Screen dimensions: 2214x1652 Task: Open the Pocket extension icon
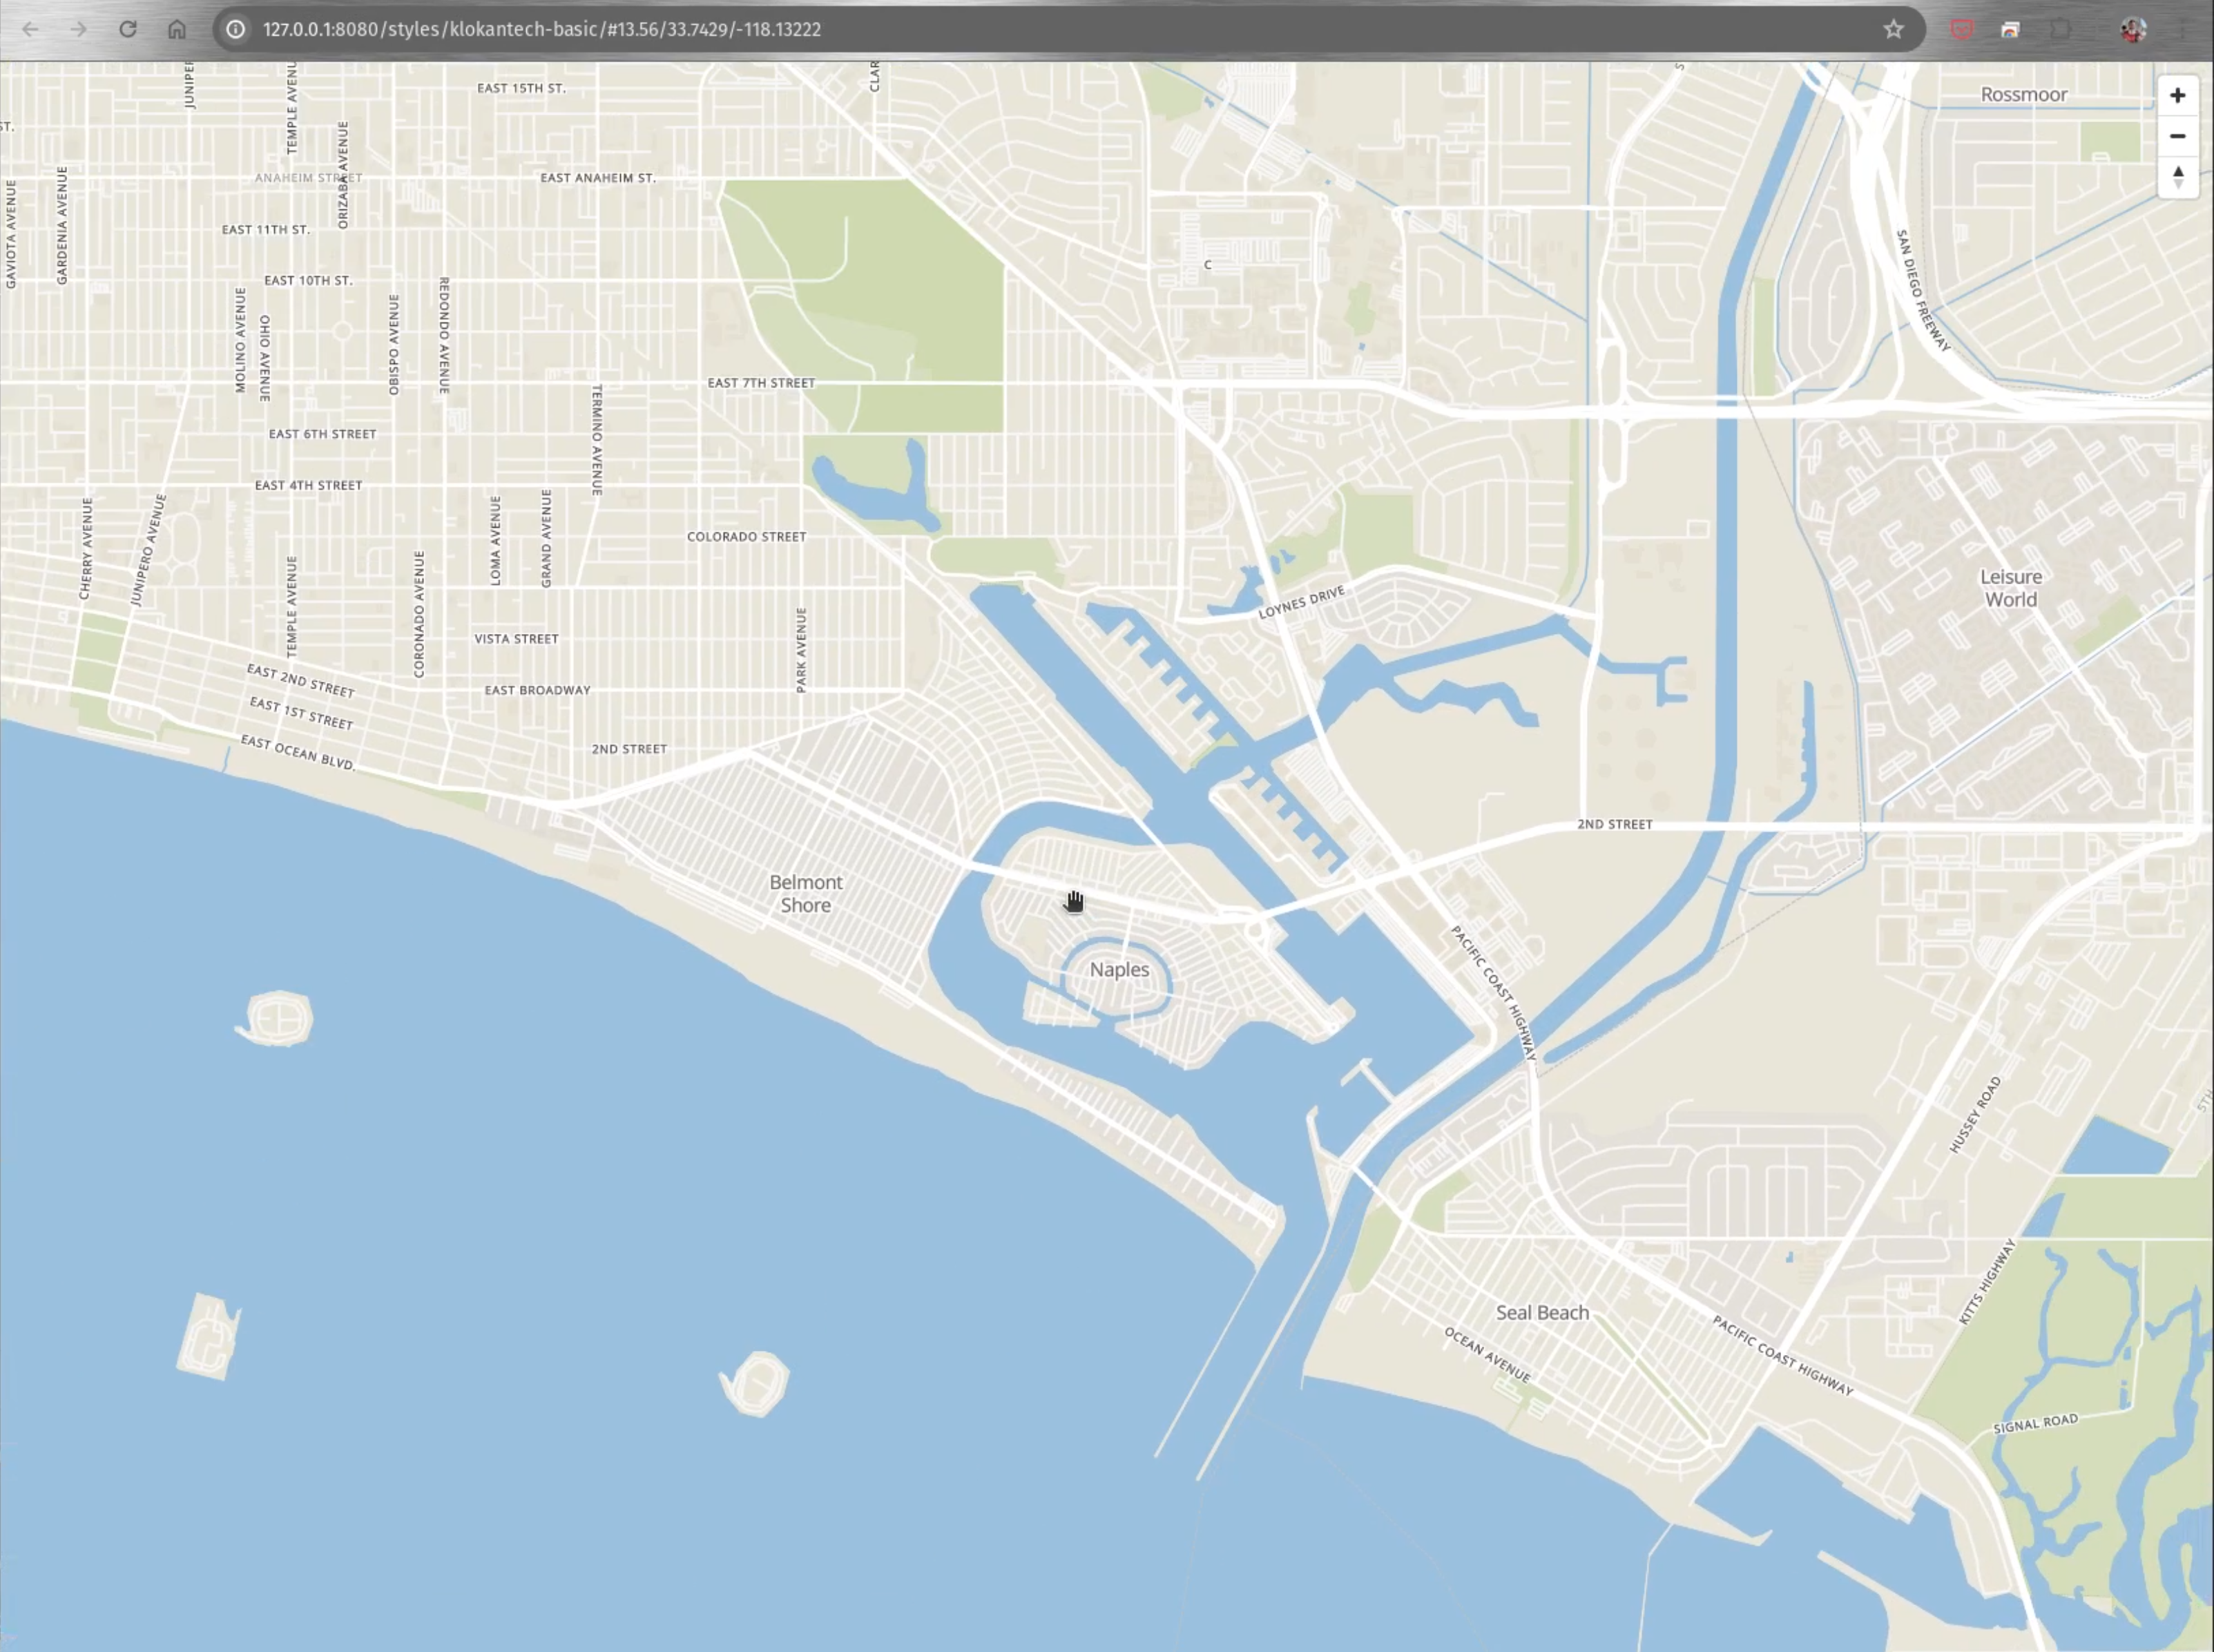(1962, 29)
